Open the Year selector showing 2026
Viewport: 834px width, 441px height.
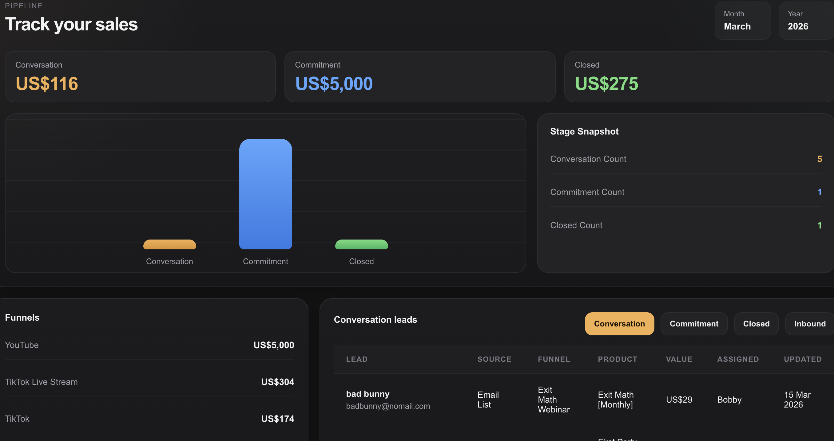coord(805,21)
